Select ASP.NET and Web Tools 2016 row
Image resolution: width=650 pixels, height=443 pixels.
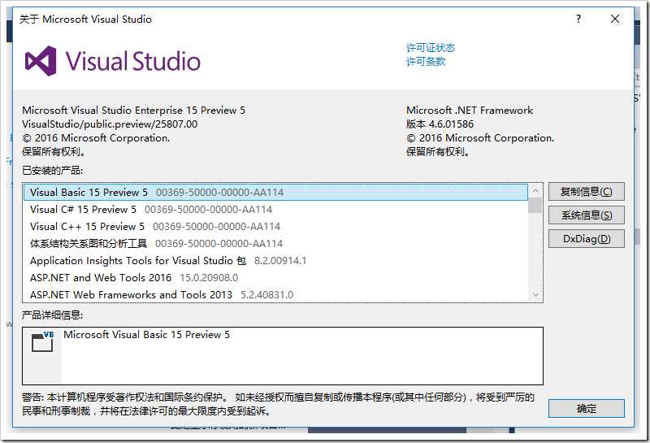click(275, 277)
